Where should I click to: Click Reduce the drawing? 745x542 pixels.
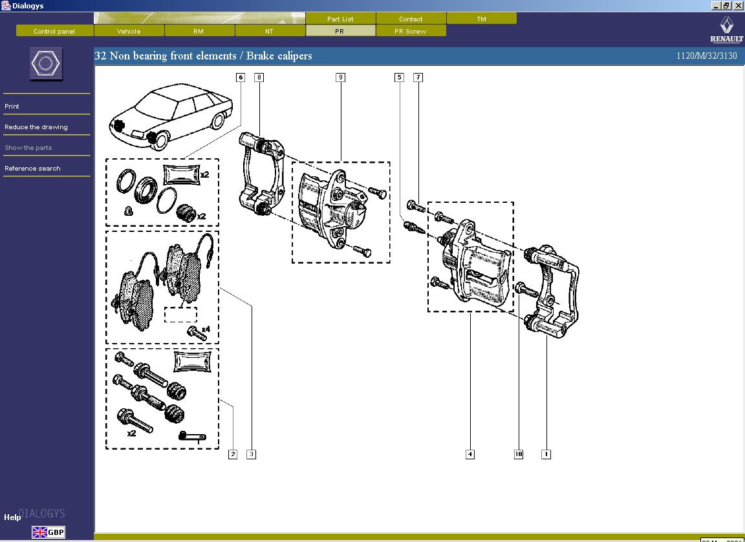coord(36,127)
